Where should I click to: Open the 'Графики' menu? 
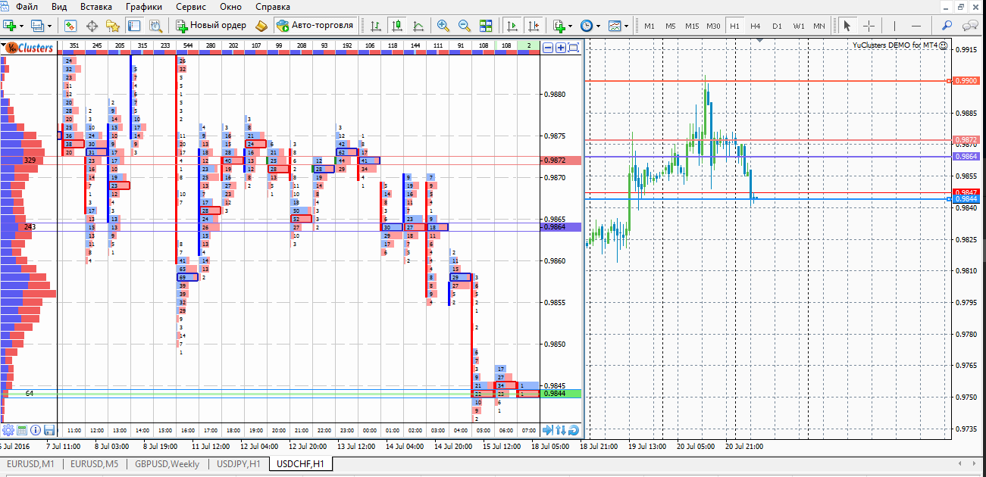pos(144,6)
